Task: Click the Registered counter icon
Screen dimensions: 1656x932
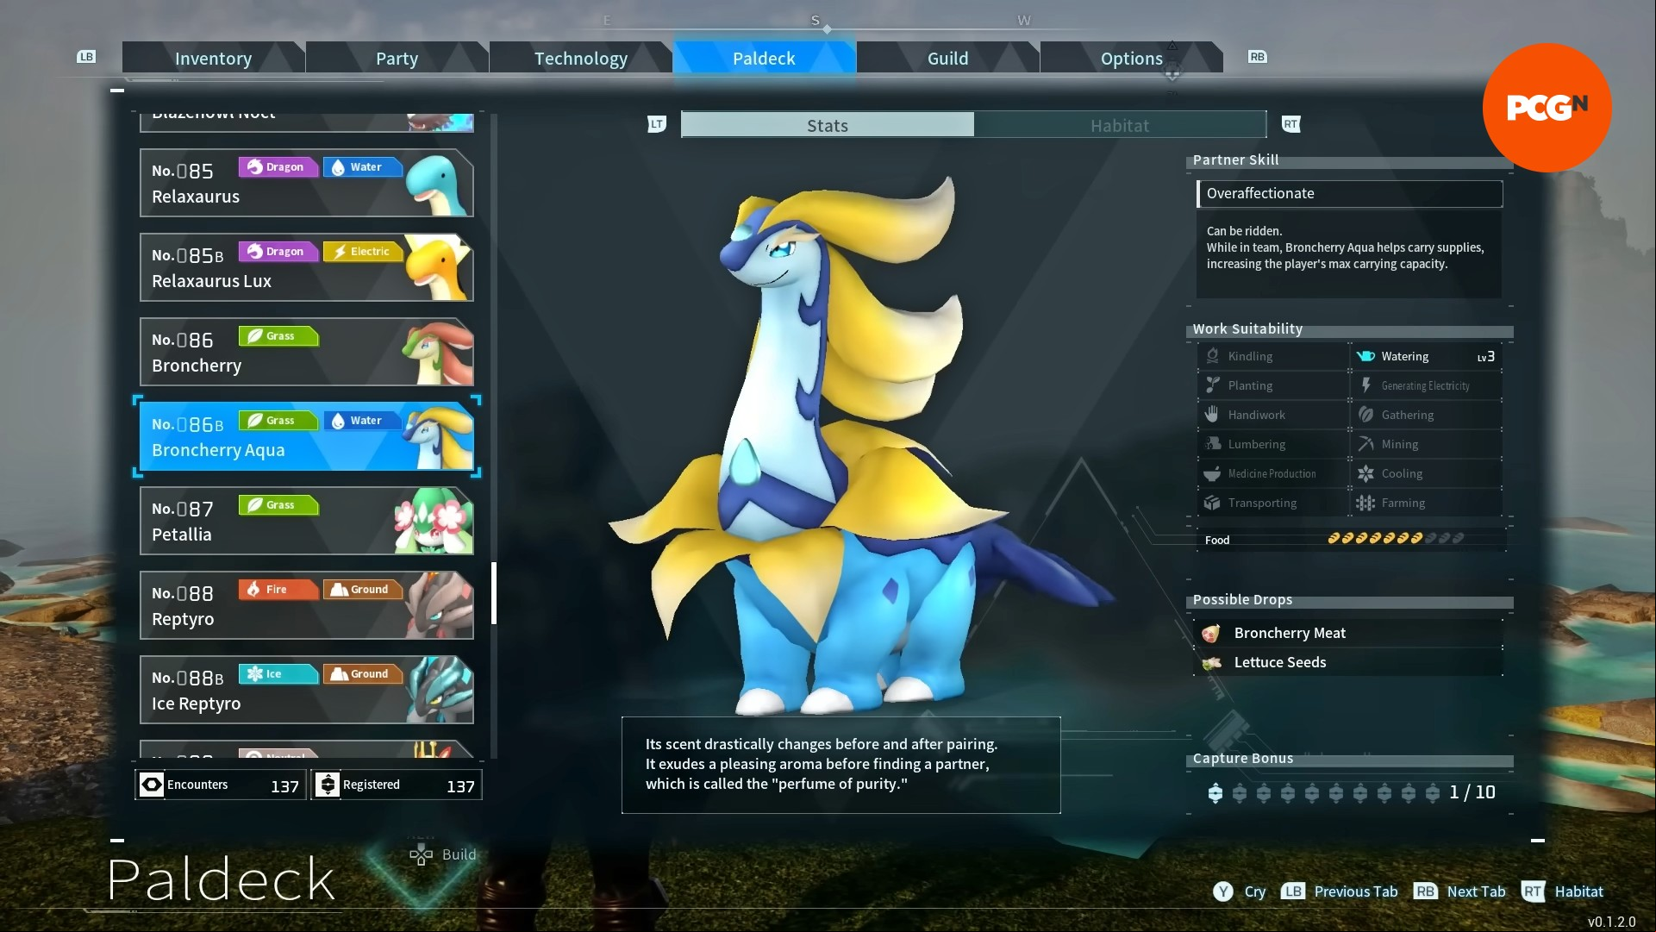Action: pyautogui.click(x=328, y=785)
